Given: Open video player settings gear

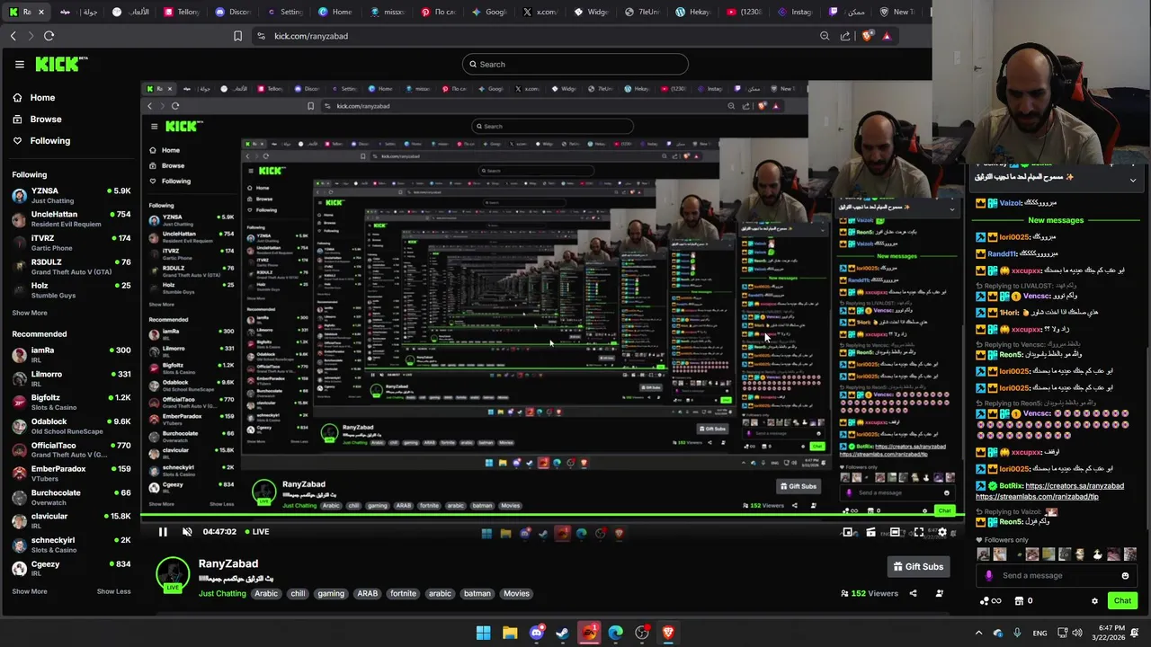Looking at the screenshot, I should [942, 532].
